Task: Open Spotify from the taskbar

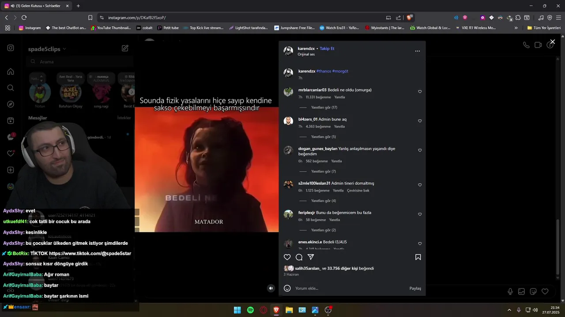Action: (x=250, y=310)
